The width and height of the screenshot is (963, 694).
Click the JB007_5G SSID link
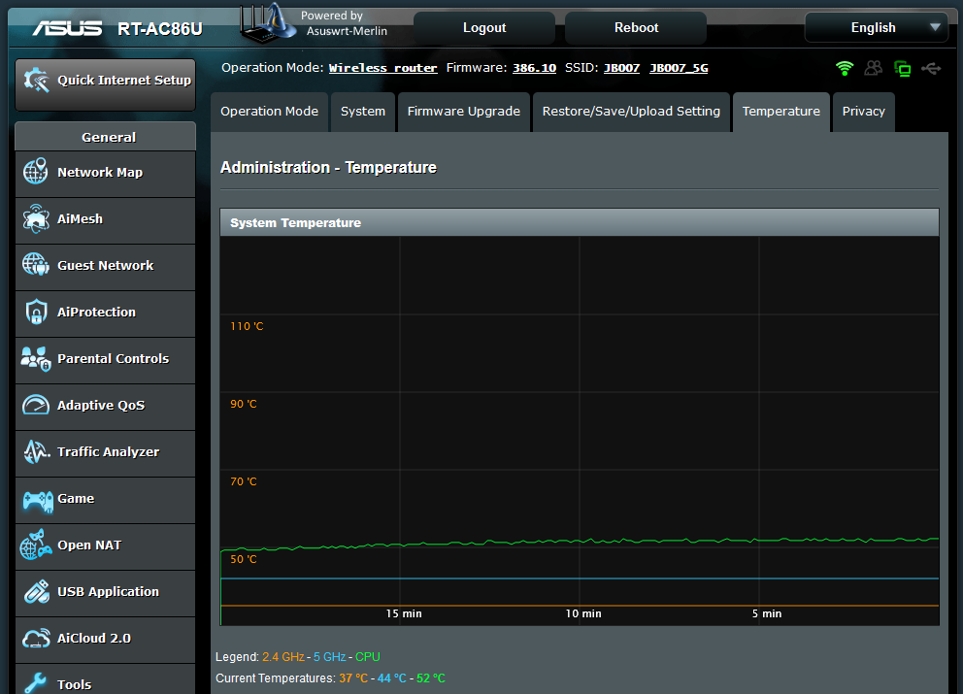pos(679,68)
